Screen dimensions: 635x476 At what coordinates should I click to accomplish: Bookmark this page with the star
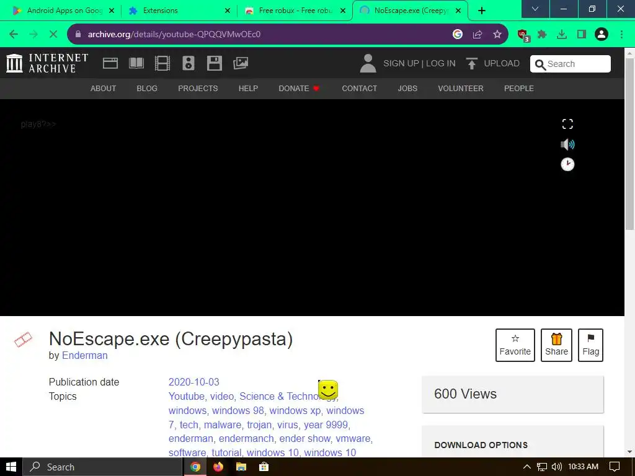[x=497, y=35]
